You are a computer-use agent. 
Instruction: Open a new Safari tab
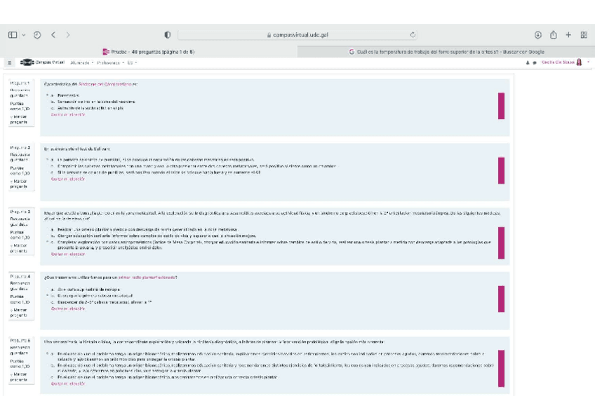coord(568,35)
